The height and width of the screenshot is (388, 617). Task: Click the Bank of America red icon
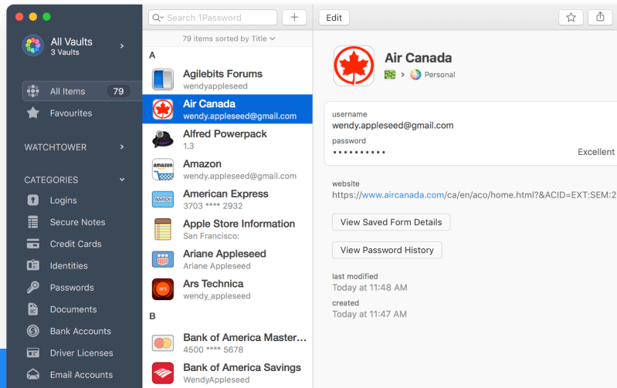162,373
